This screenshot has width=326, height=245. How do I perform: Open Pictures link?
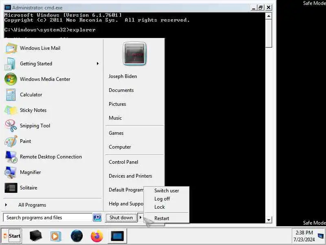pyautogui.click(x=117, y=104)
